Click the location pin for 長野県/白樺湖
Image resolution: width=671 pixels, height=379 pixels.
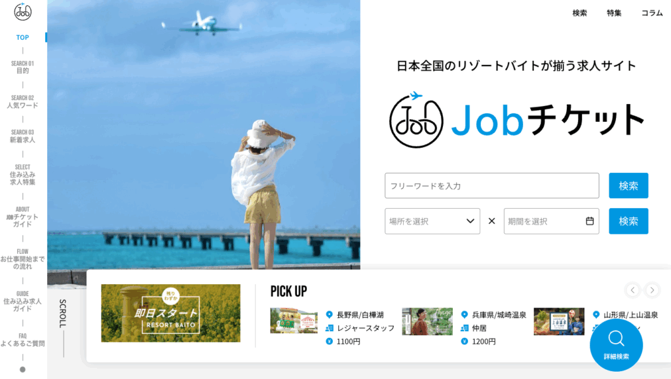(329, 315)
